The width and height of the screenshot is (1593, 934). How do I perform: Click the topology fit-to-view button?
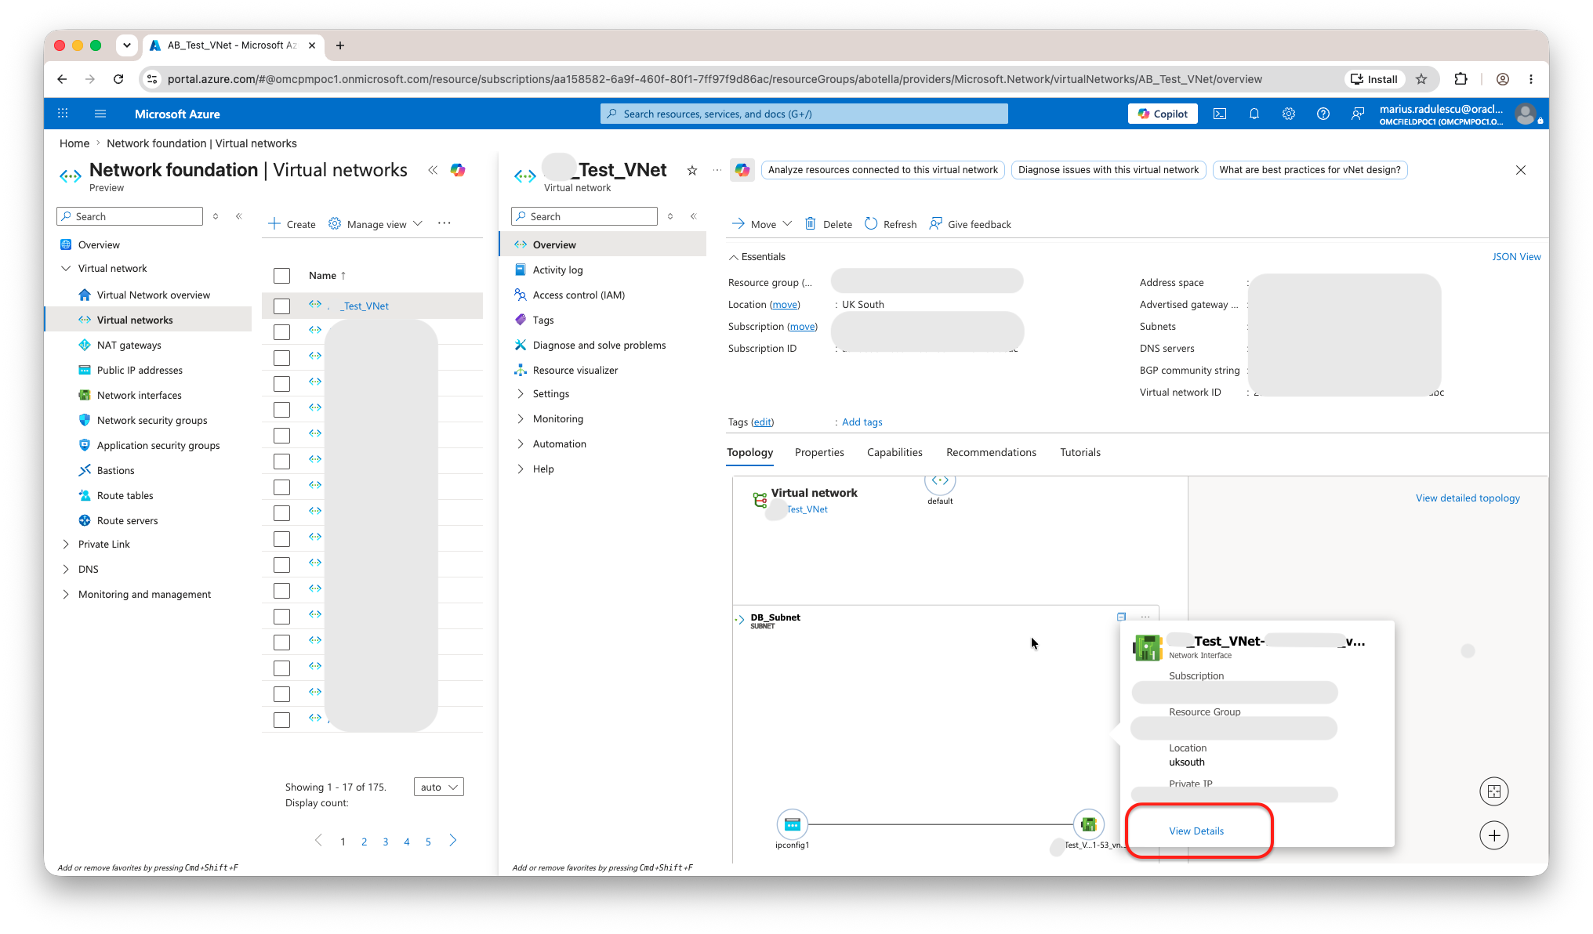pos(1494,791)
